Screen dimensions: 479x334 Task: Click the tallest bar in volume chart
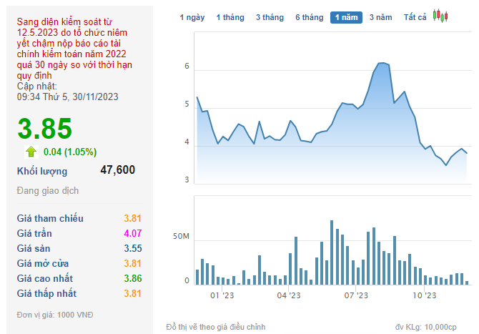tap(332, 252)
